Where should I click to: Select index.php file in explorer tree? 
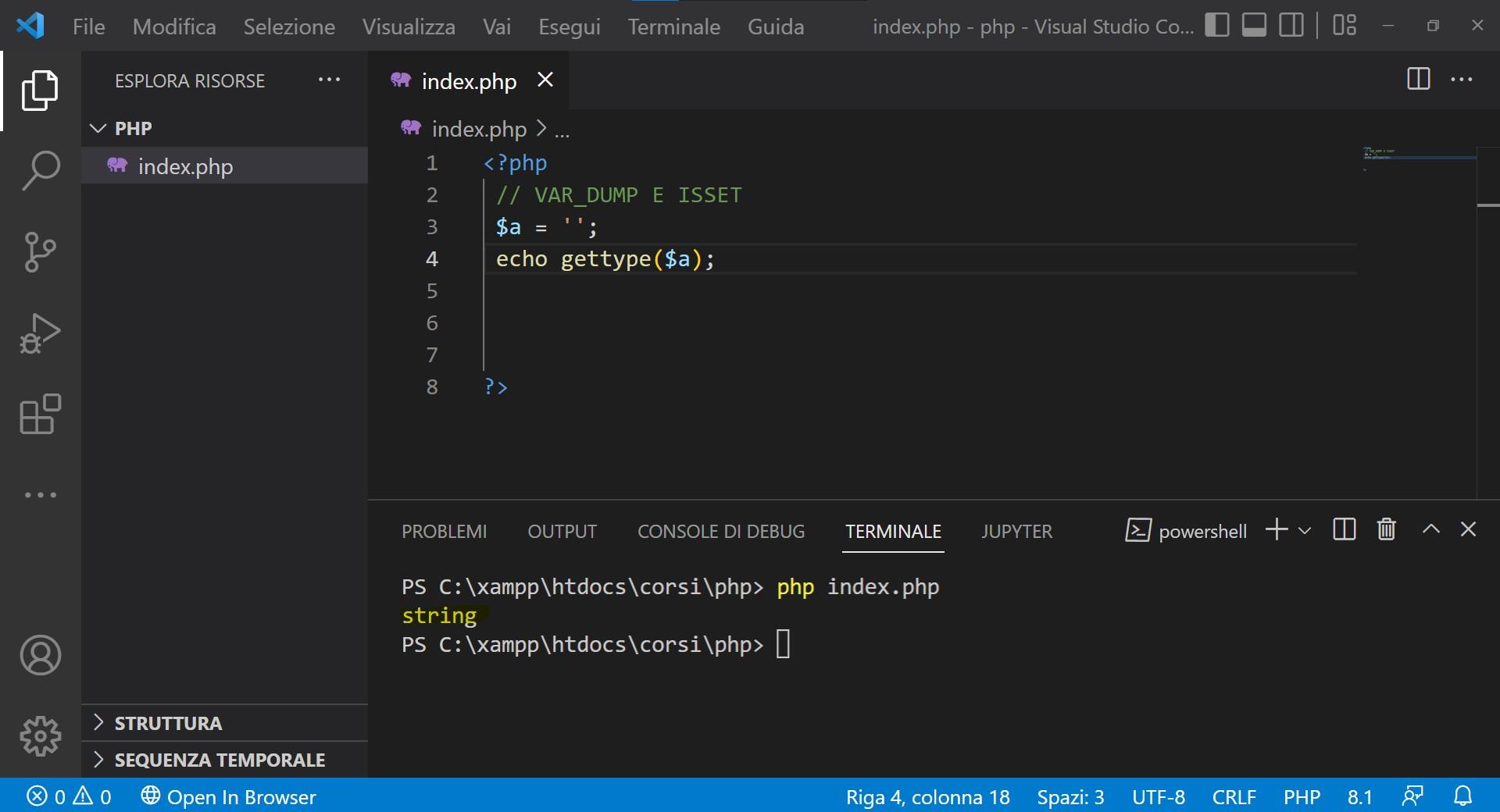(224, 166)
